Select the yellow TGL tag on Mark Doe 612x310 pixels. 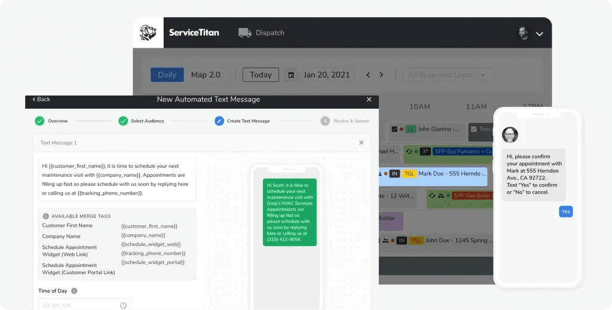(x=409, y=174)
